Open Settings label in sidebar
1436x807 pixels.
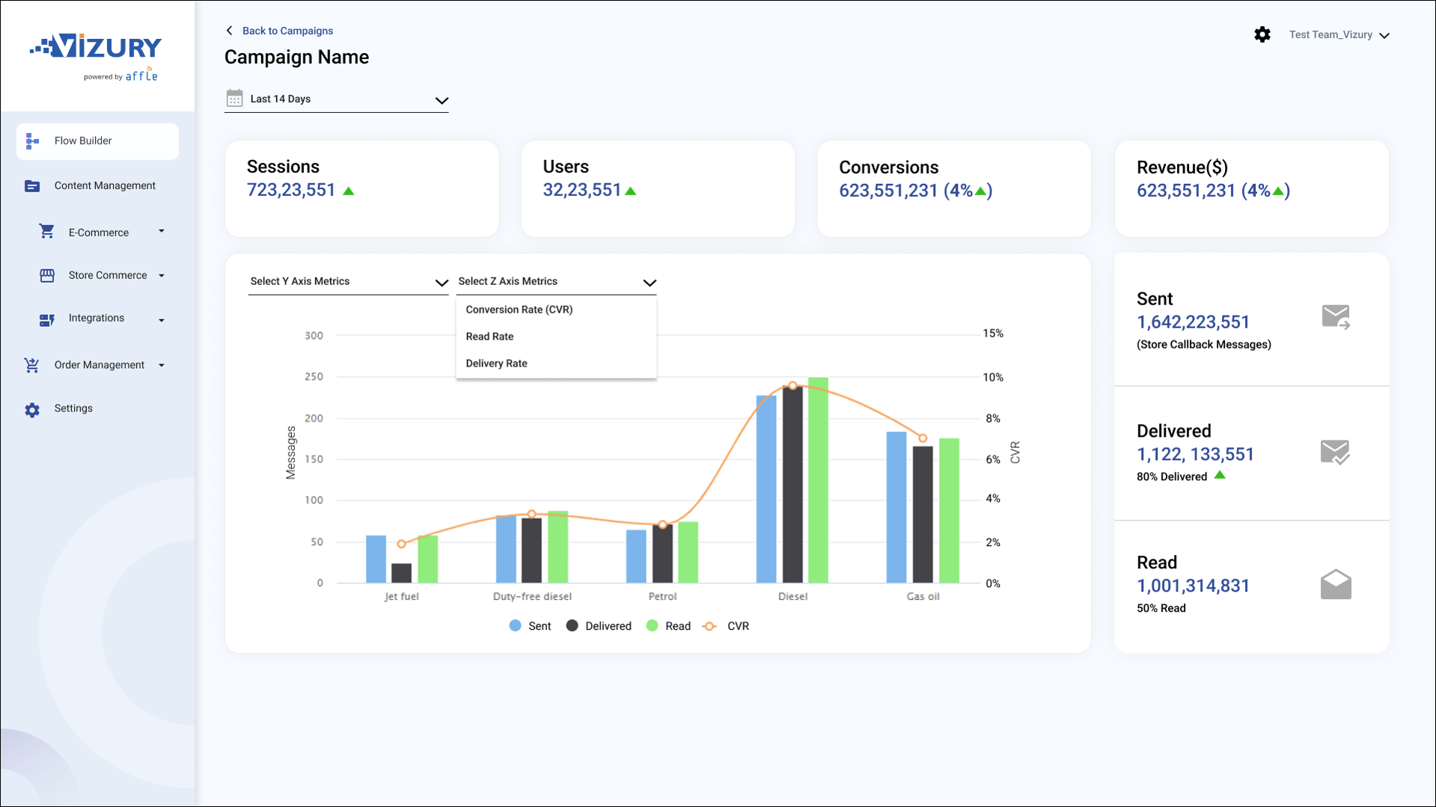pyautogui.click(x=73, y=408)
